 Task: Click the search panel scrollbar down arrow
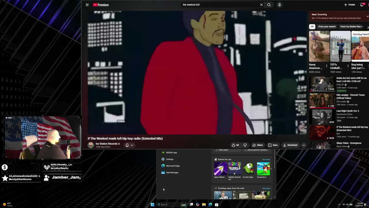tap(274, 197)
